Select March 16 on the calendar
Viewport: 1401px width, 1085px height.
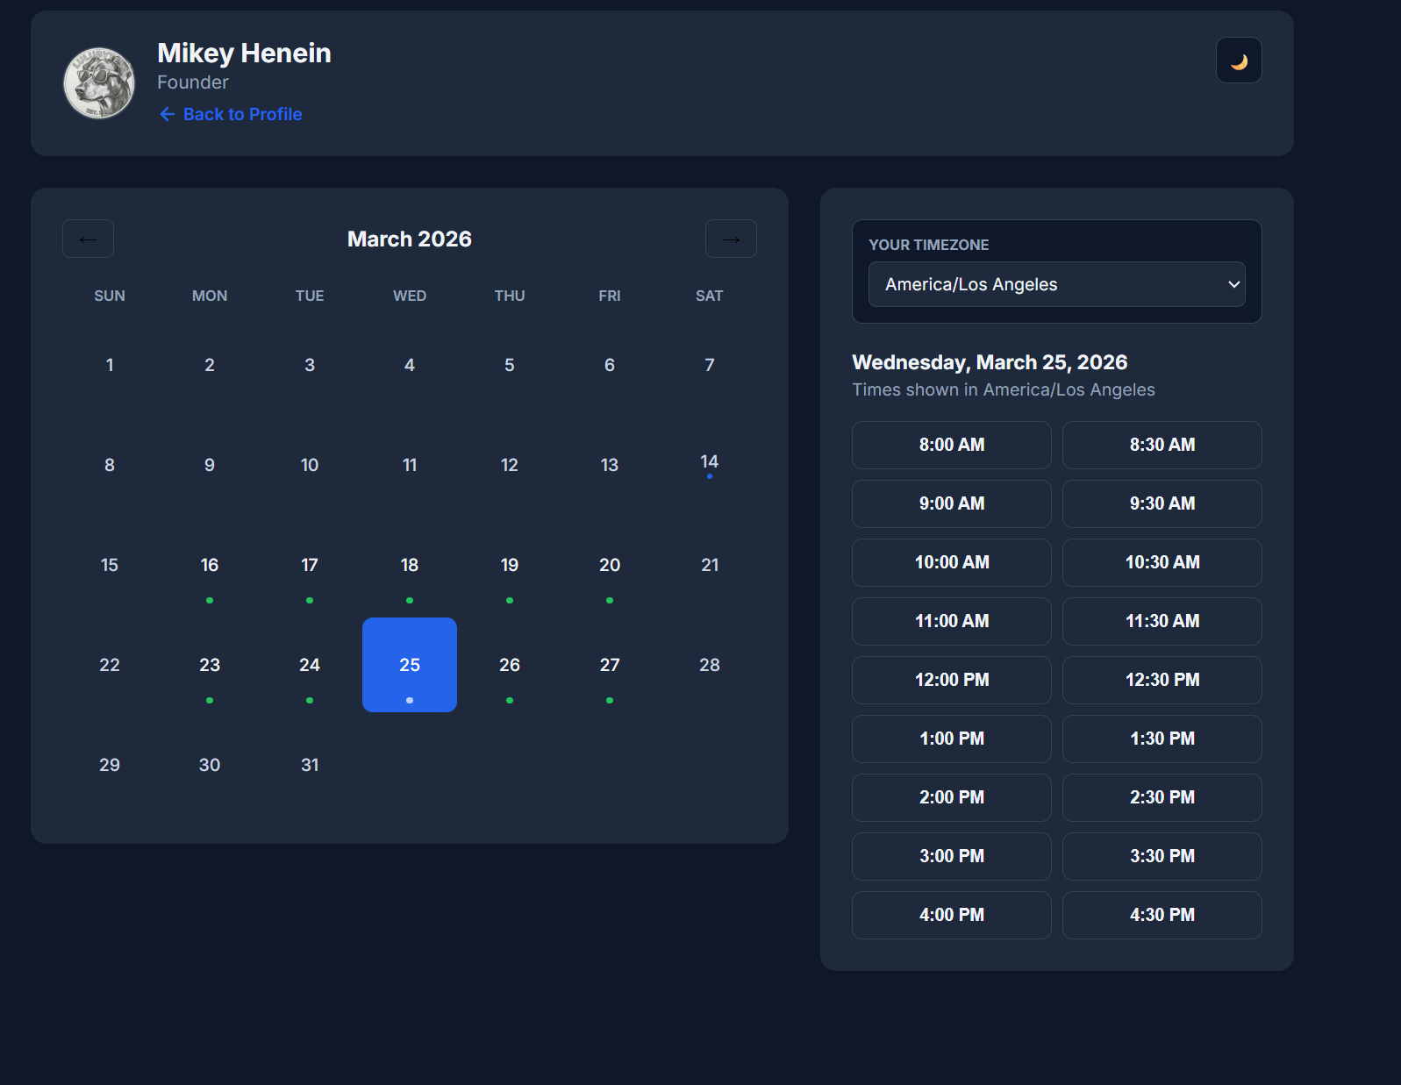pos(210,565)
